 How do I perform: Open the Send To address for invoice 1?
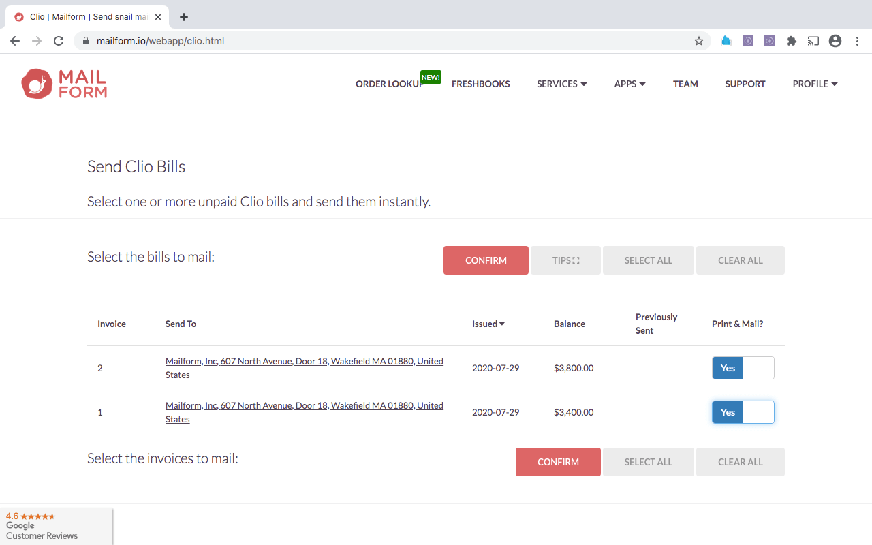(x=305, y=412)
